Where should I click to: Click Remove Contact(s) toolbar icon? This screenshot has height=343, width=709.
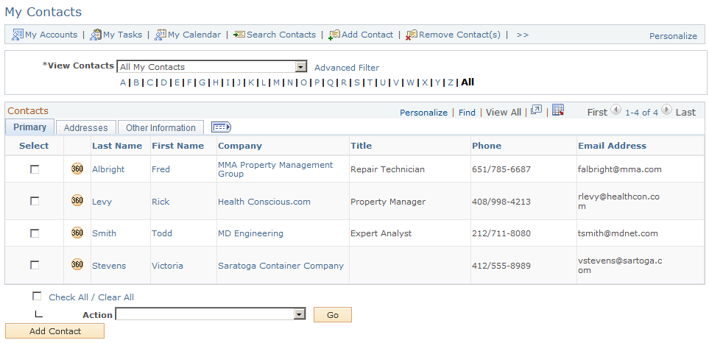coord(412,35)
